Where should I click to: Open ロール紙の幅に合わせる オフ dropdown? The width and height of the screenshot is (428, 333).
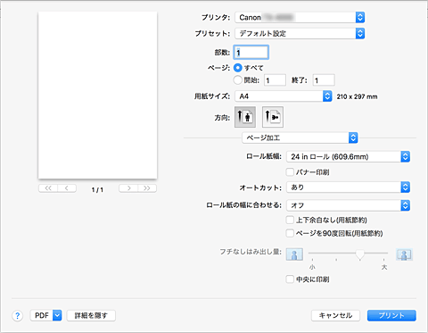point(348,205)
